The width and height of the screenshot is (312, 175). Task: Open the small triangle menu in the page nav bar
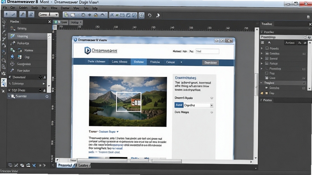[x=181, y=62]
